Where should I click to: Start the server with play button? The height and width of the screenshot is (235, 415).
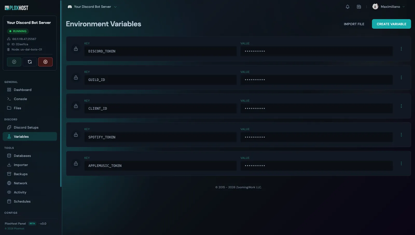[x=14, y=62]
